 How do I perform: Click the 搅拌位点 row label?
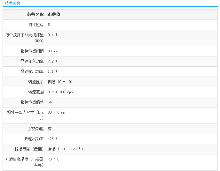coord(36,25)
